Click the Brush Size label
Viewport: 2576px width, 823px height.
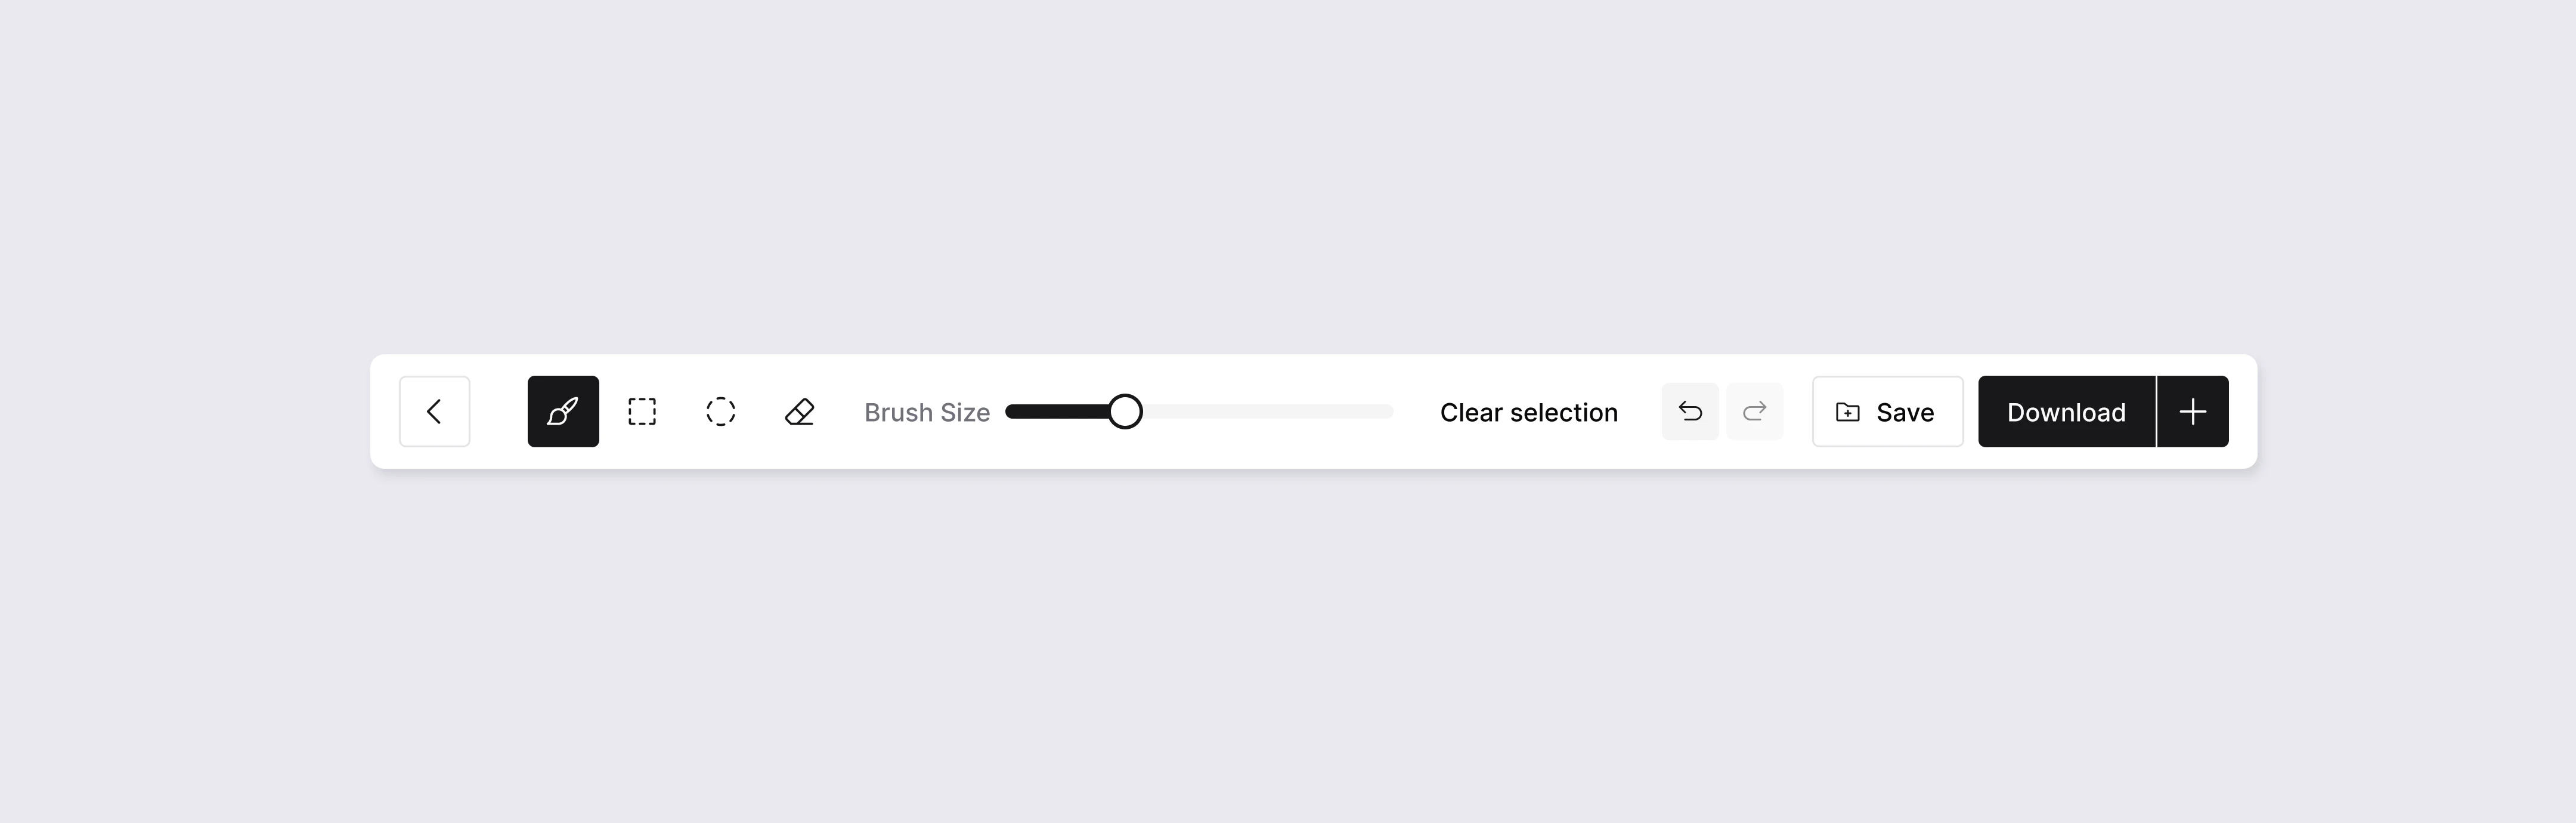(x=927, y=412)
